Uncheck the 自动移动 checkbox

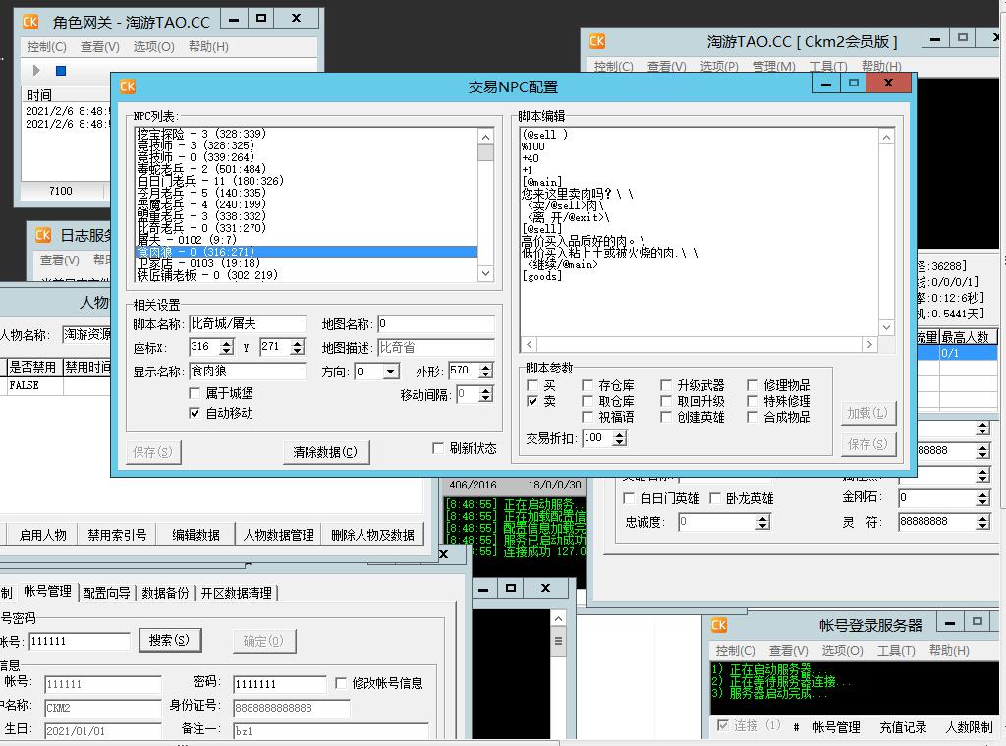(195, 413)
